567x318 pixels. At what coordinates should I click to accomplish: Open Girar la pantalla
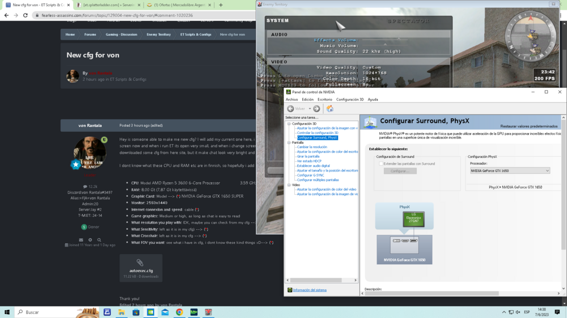308,156
